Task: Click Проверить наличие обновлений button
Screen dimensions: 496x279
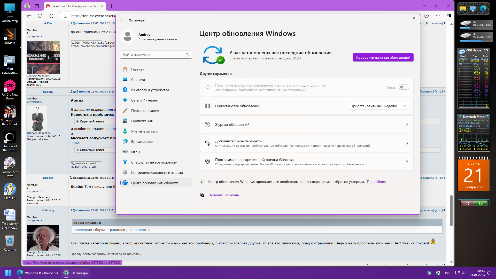Action: (383, 57)
